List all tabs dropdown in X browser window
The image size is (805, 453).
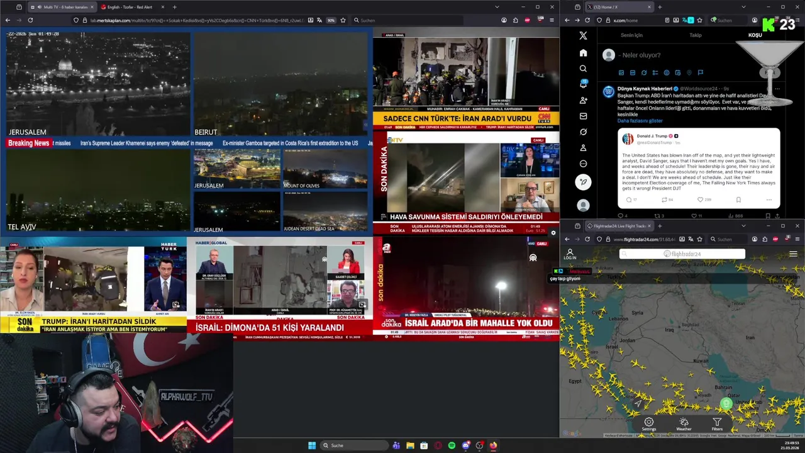tap(743, 7)
